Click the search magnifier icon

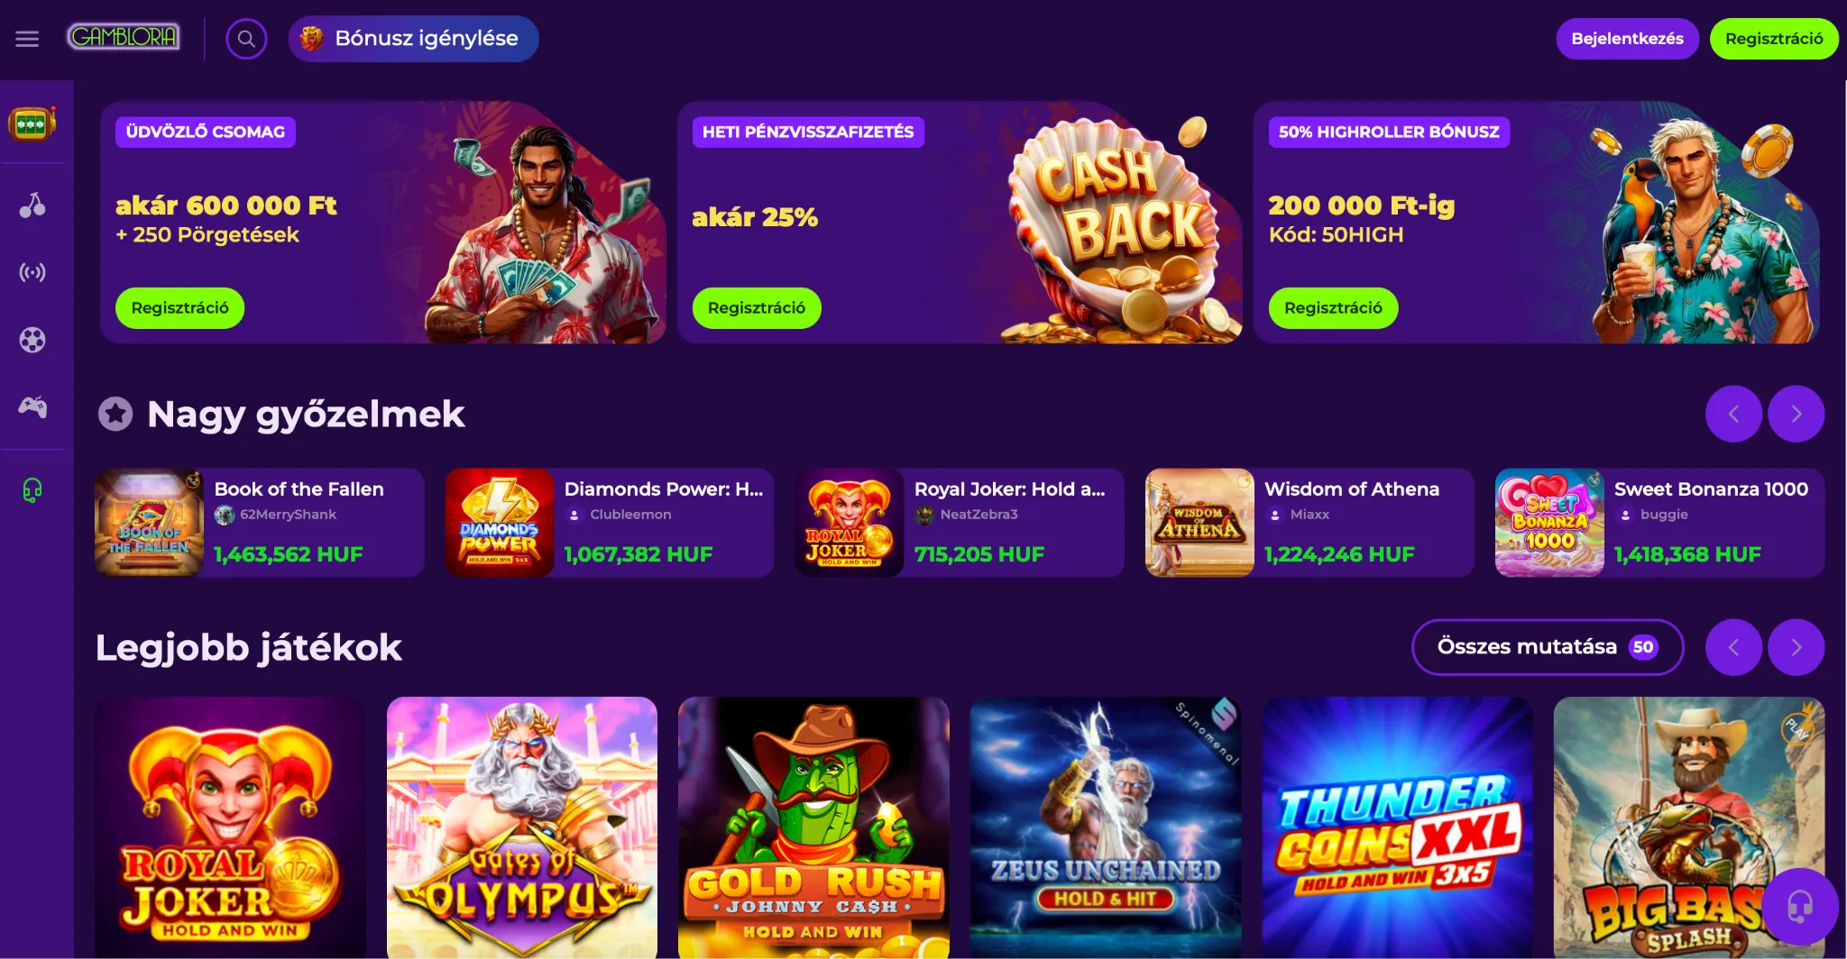pos(246,39)
